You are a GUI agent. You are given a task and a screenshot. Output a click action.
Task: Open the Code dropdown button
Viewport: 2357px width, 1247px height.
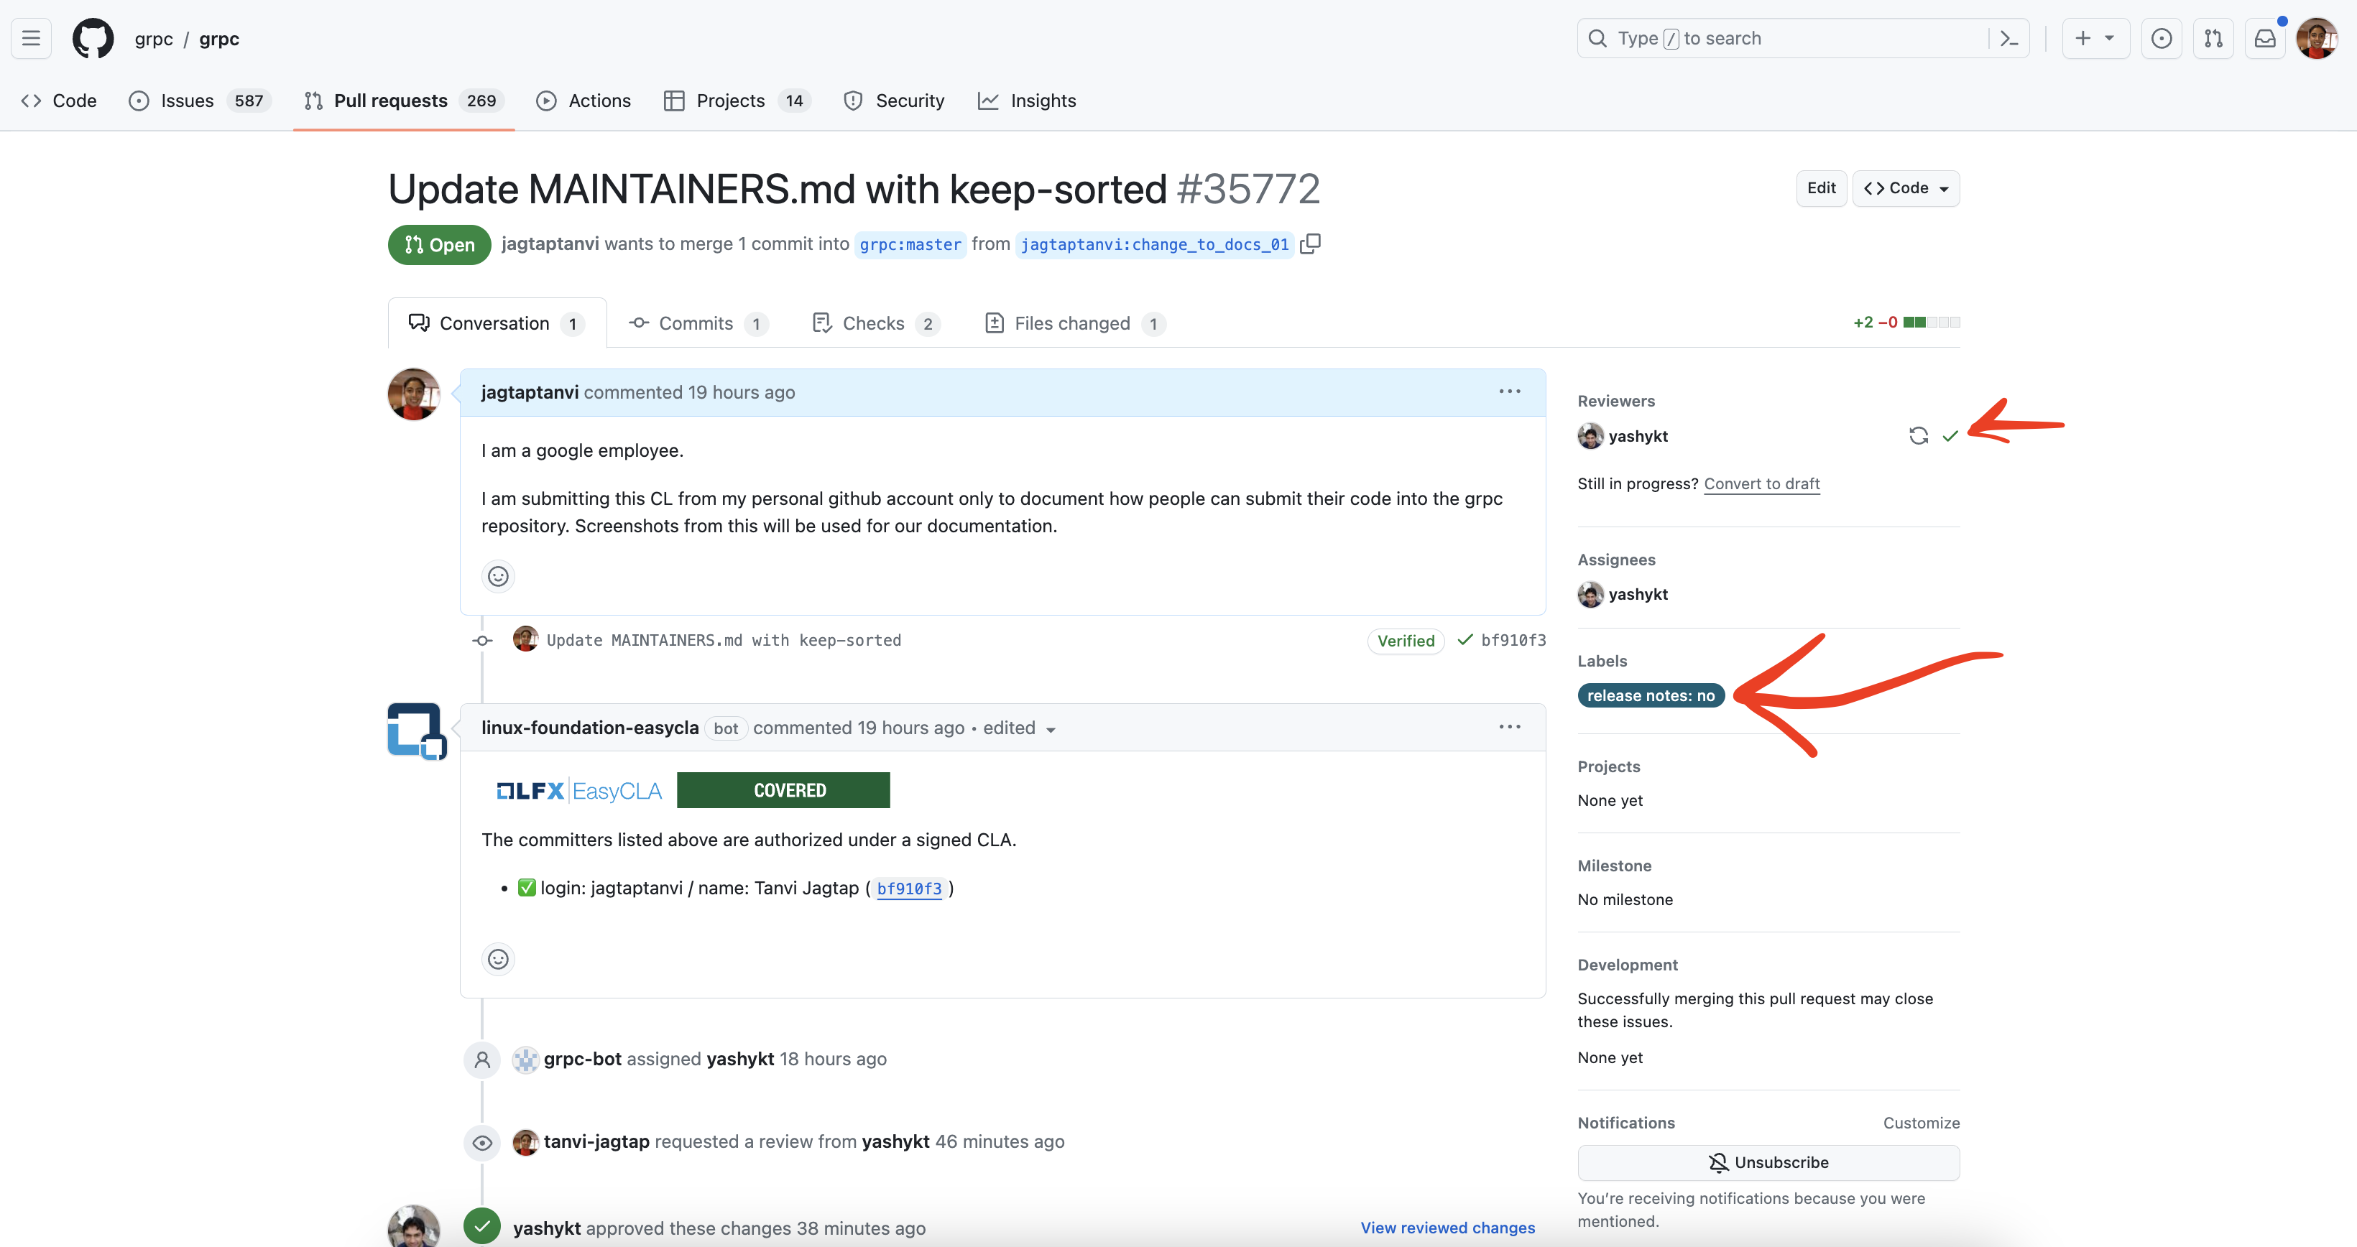(x=1906, y=187)
